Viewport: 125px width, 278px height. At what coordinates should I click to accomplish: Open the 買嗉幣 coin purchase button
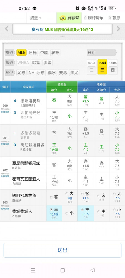(x=69, y=18)
